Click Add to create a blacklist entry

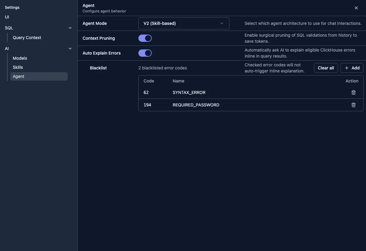click(x=352, y=68)
